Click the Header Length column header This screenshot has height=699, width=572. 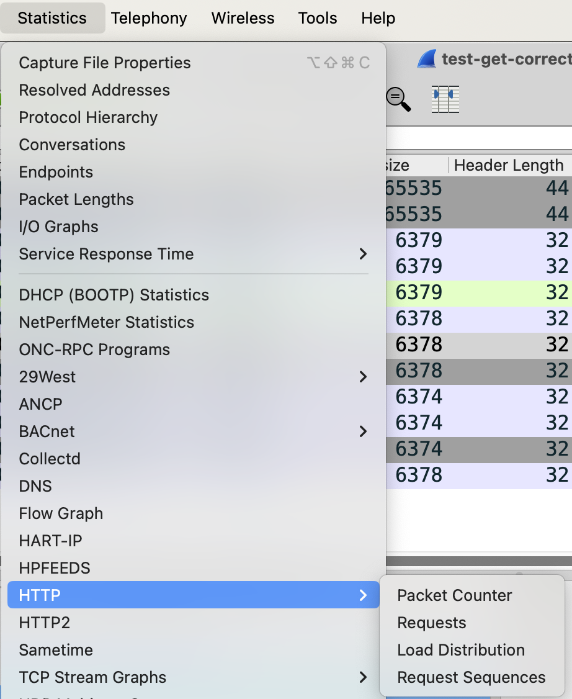point(509,165)
